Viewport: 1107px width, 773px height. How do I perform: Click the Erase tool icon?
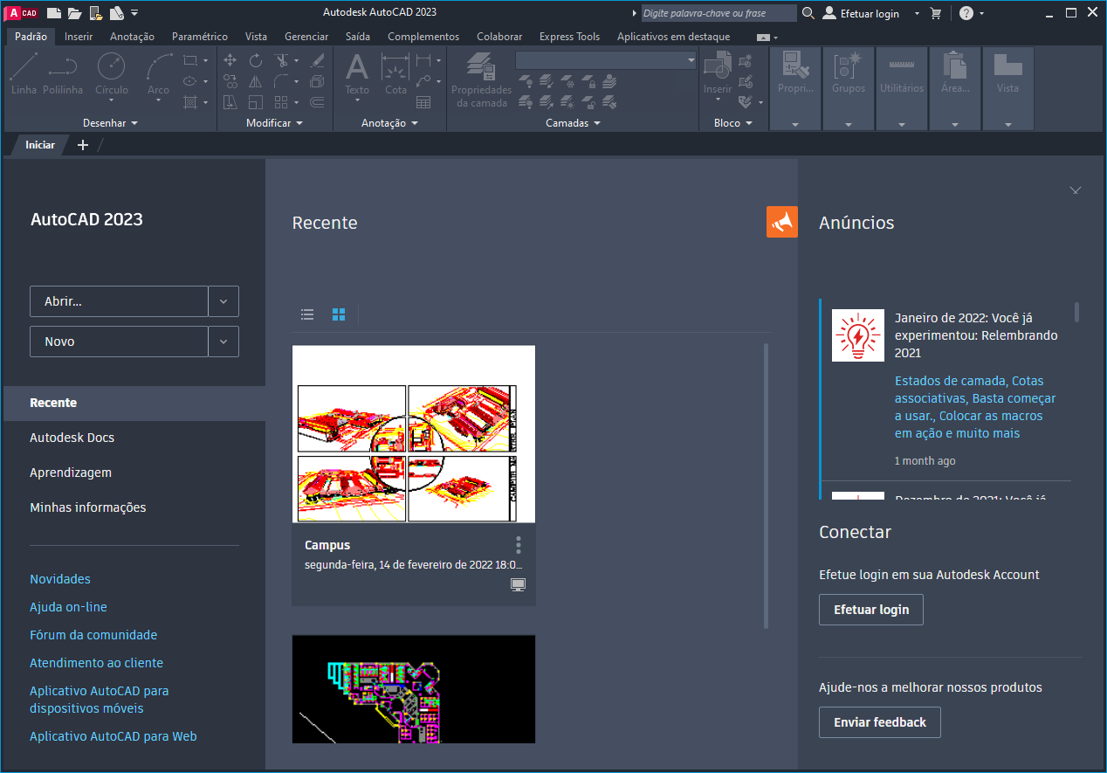point(318,60)
